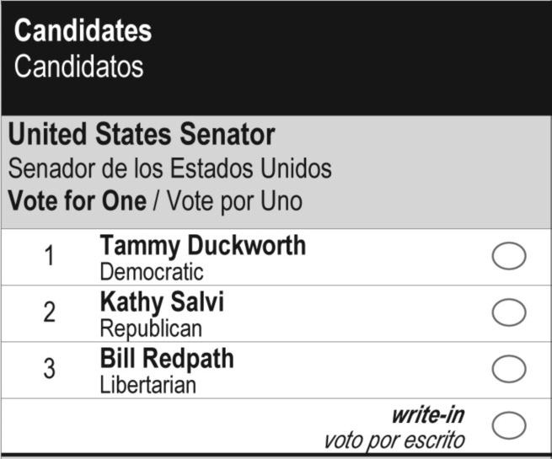Click the 'voto por escrito' text
This screenshot has width=552, height=459.
click(x=394, y=440)
